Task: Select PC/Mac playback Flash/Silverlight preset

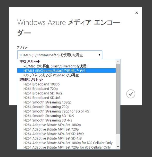Action: (66, 66)
